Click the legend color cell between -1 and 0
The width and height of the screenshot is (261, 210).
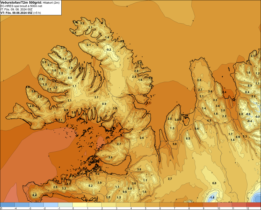tap(65, 205)
